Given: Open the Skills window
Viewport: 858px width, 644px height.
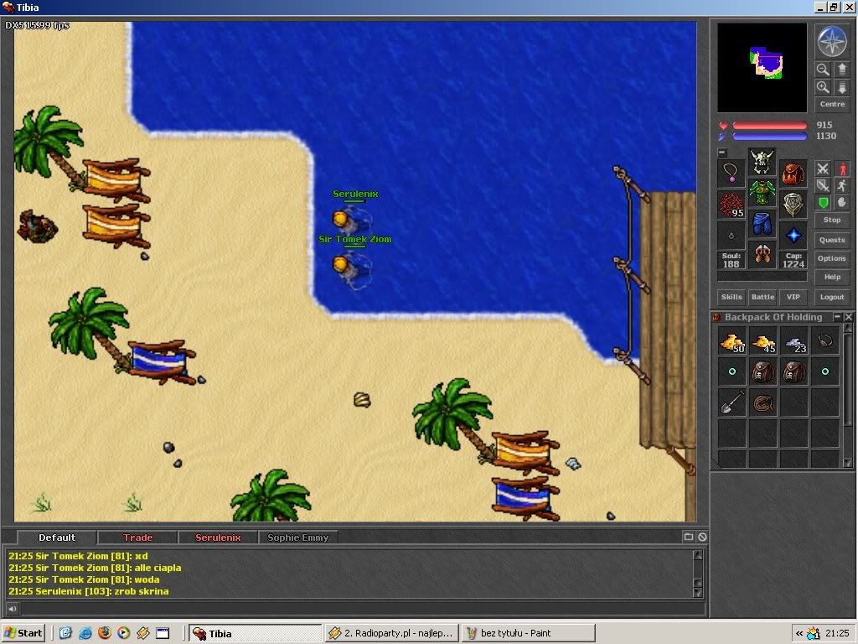Looking at the screenshot, I should (731, 297).
